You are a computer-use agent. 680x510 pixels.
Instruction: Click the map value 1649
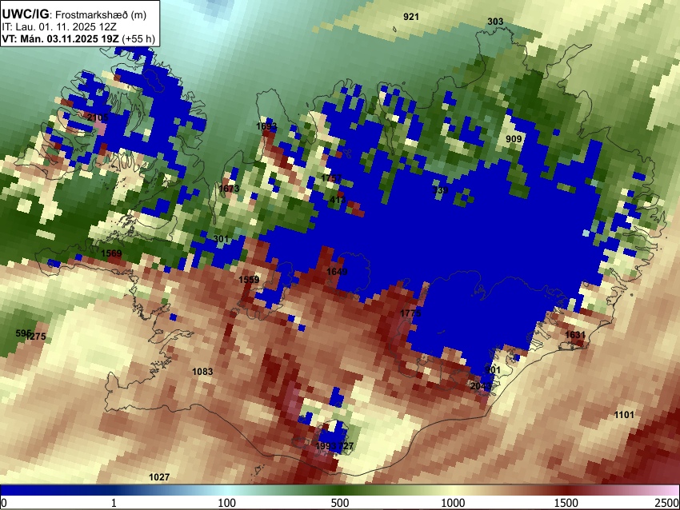click(337, 272)
